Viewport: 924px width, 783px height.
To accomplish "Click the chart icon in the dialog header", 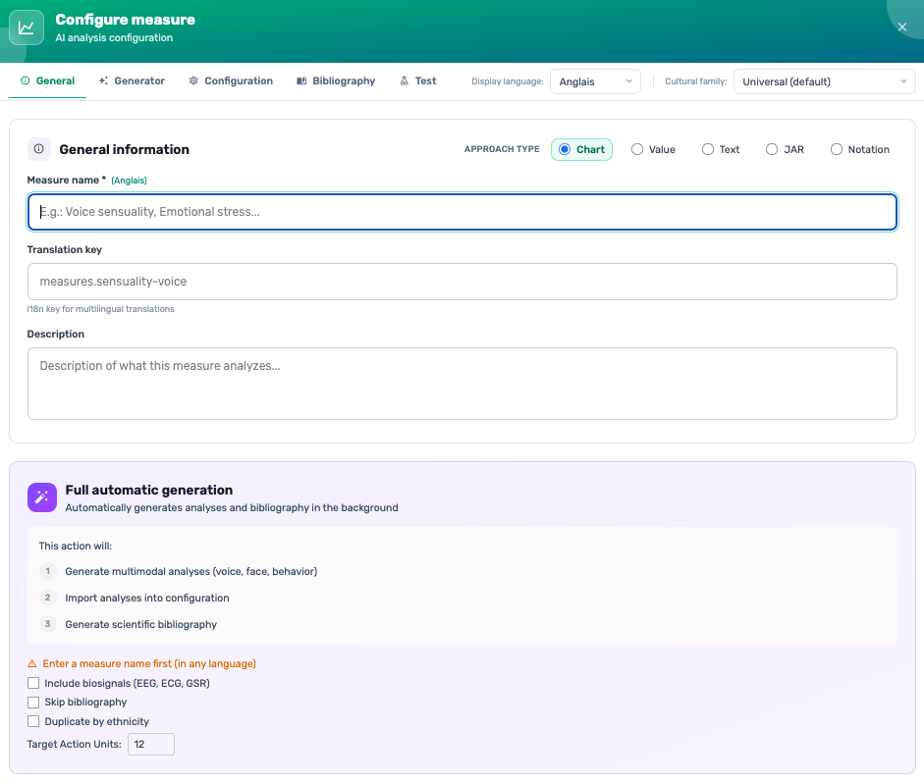I will pos(27,26).
